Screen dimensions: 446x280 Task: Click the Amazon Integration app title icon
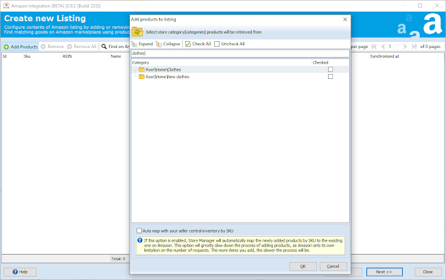6,5
